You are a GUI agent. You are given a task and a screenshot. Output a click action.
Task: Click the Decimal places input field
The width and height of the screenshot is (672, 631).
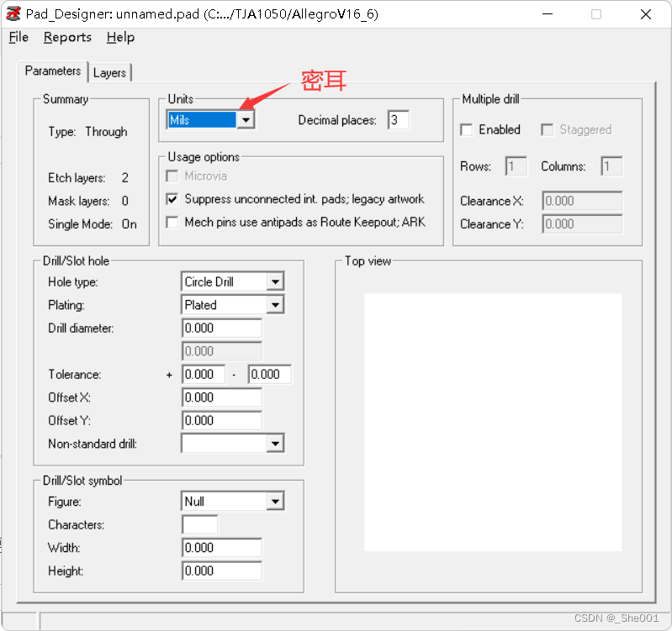(x=398, y=120)
